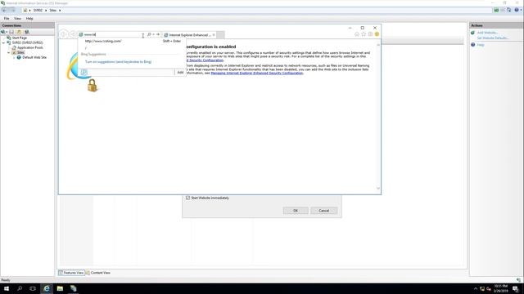The width and height of the screenshot is (524, 294).
Task: Click the IIS Manager back navigation arrow
Action: point(4,11)
